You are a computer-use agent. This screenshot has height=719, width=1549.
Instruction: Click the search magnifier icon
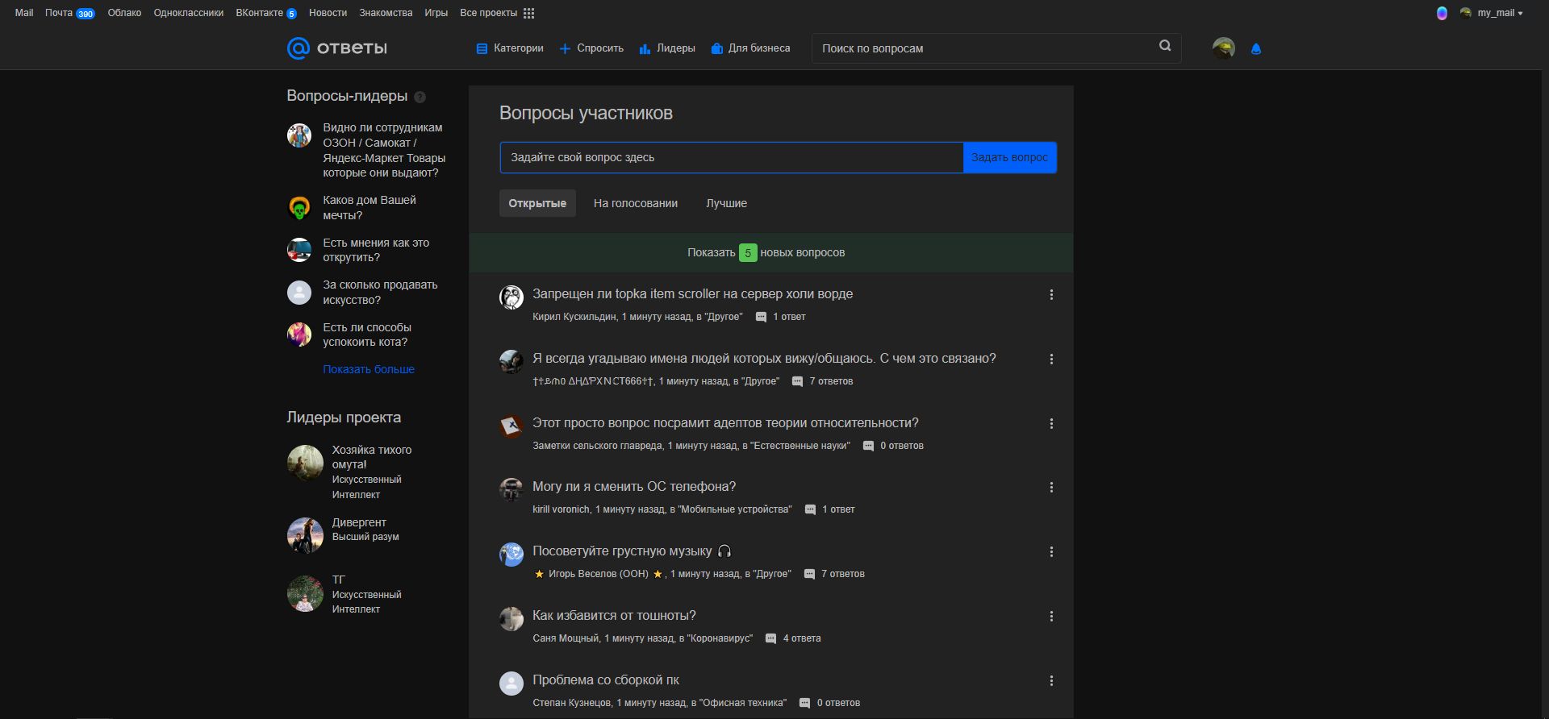pyautogui.click(x=1165, y=46)
